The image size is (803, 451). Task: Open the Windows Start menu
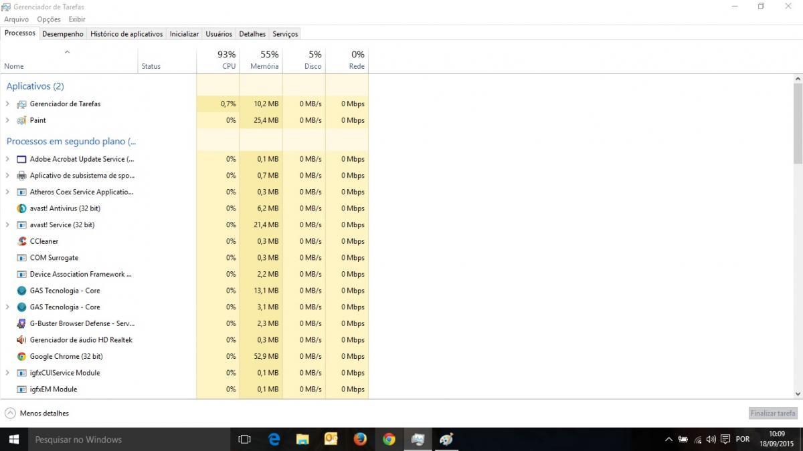[13, 440]
